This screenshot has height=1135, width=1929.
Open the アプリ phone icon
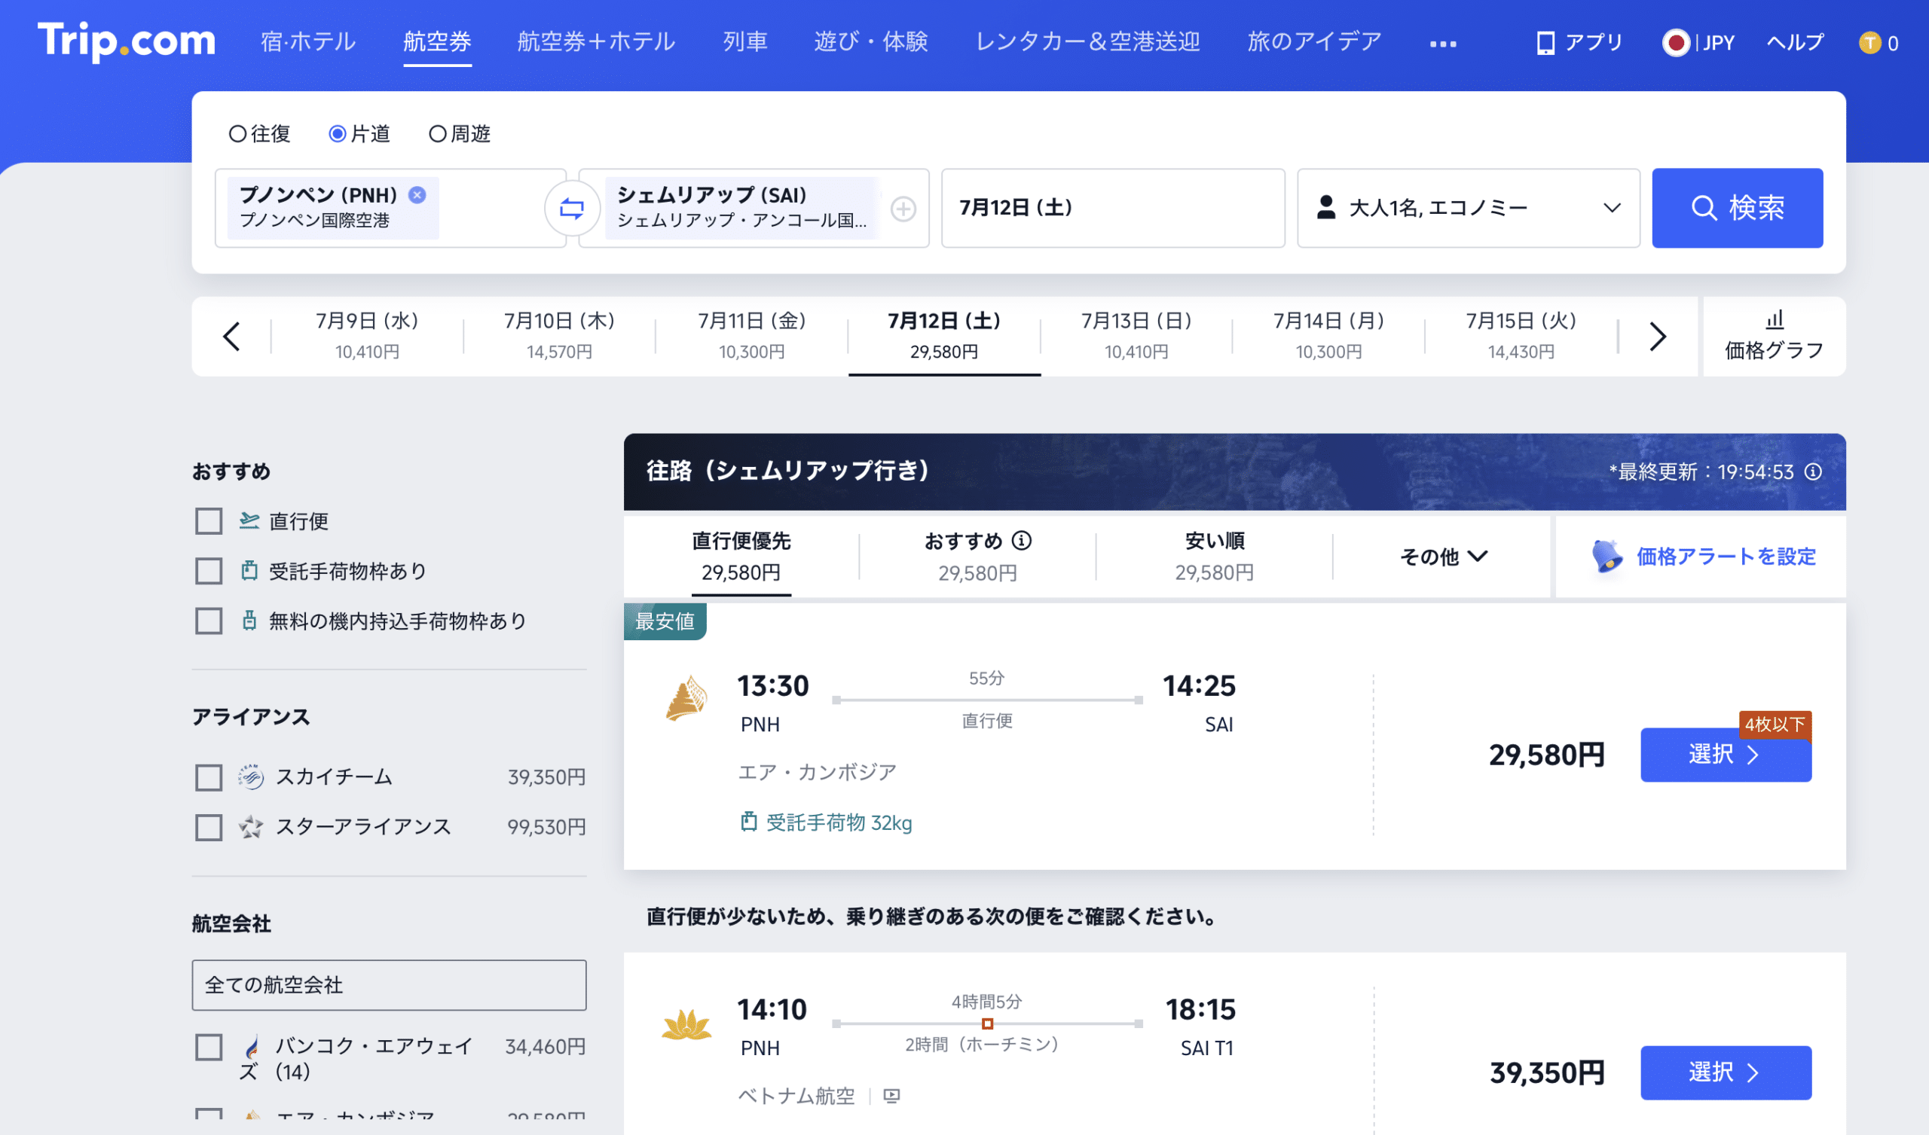1545,43
